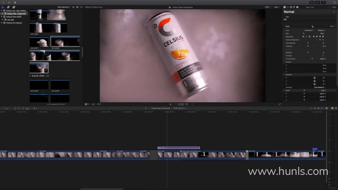Viewport: 338px width, 190px height.
Task: Toggle timeline snapping icon
Action: pyautogui.click(x=322, y=108)
